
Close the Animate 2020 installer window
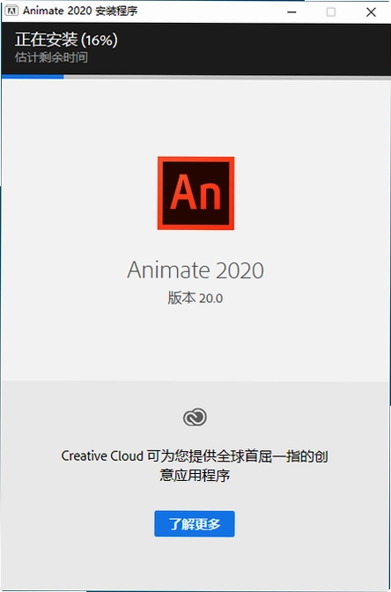pyautogui.click(x=371, y=11)
